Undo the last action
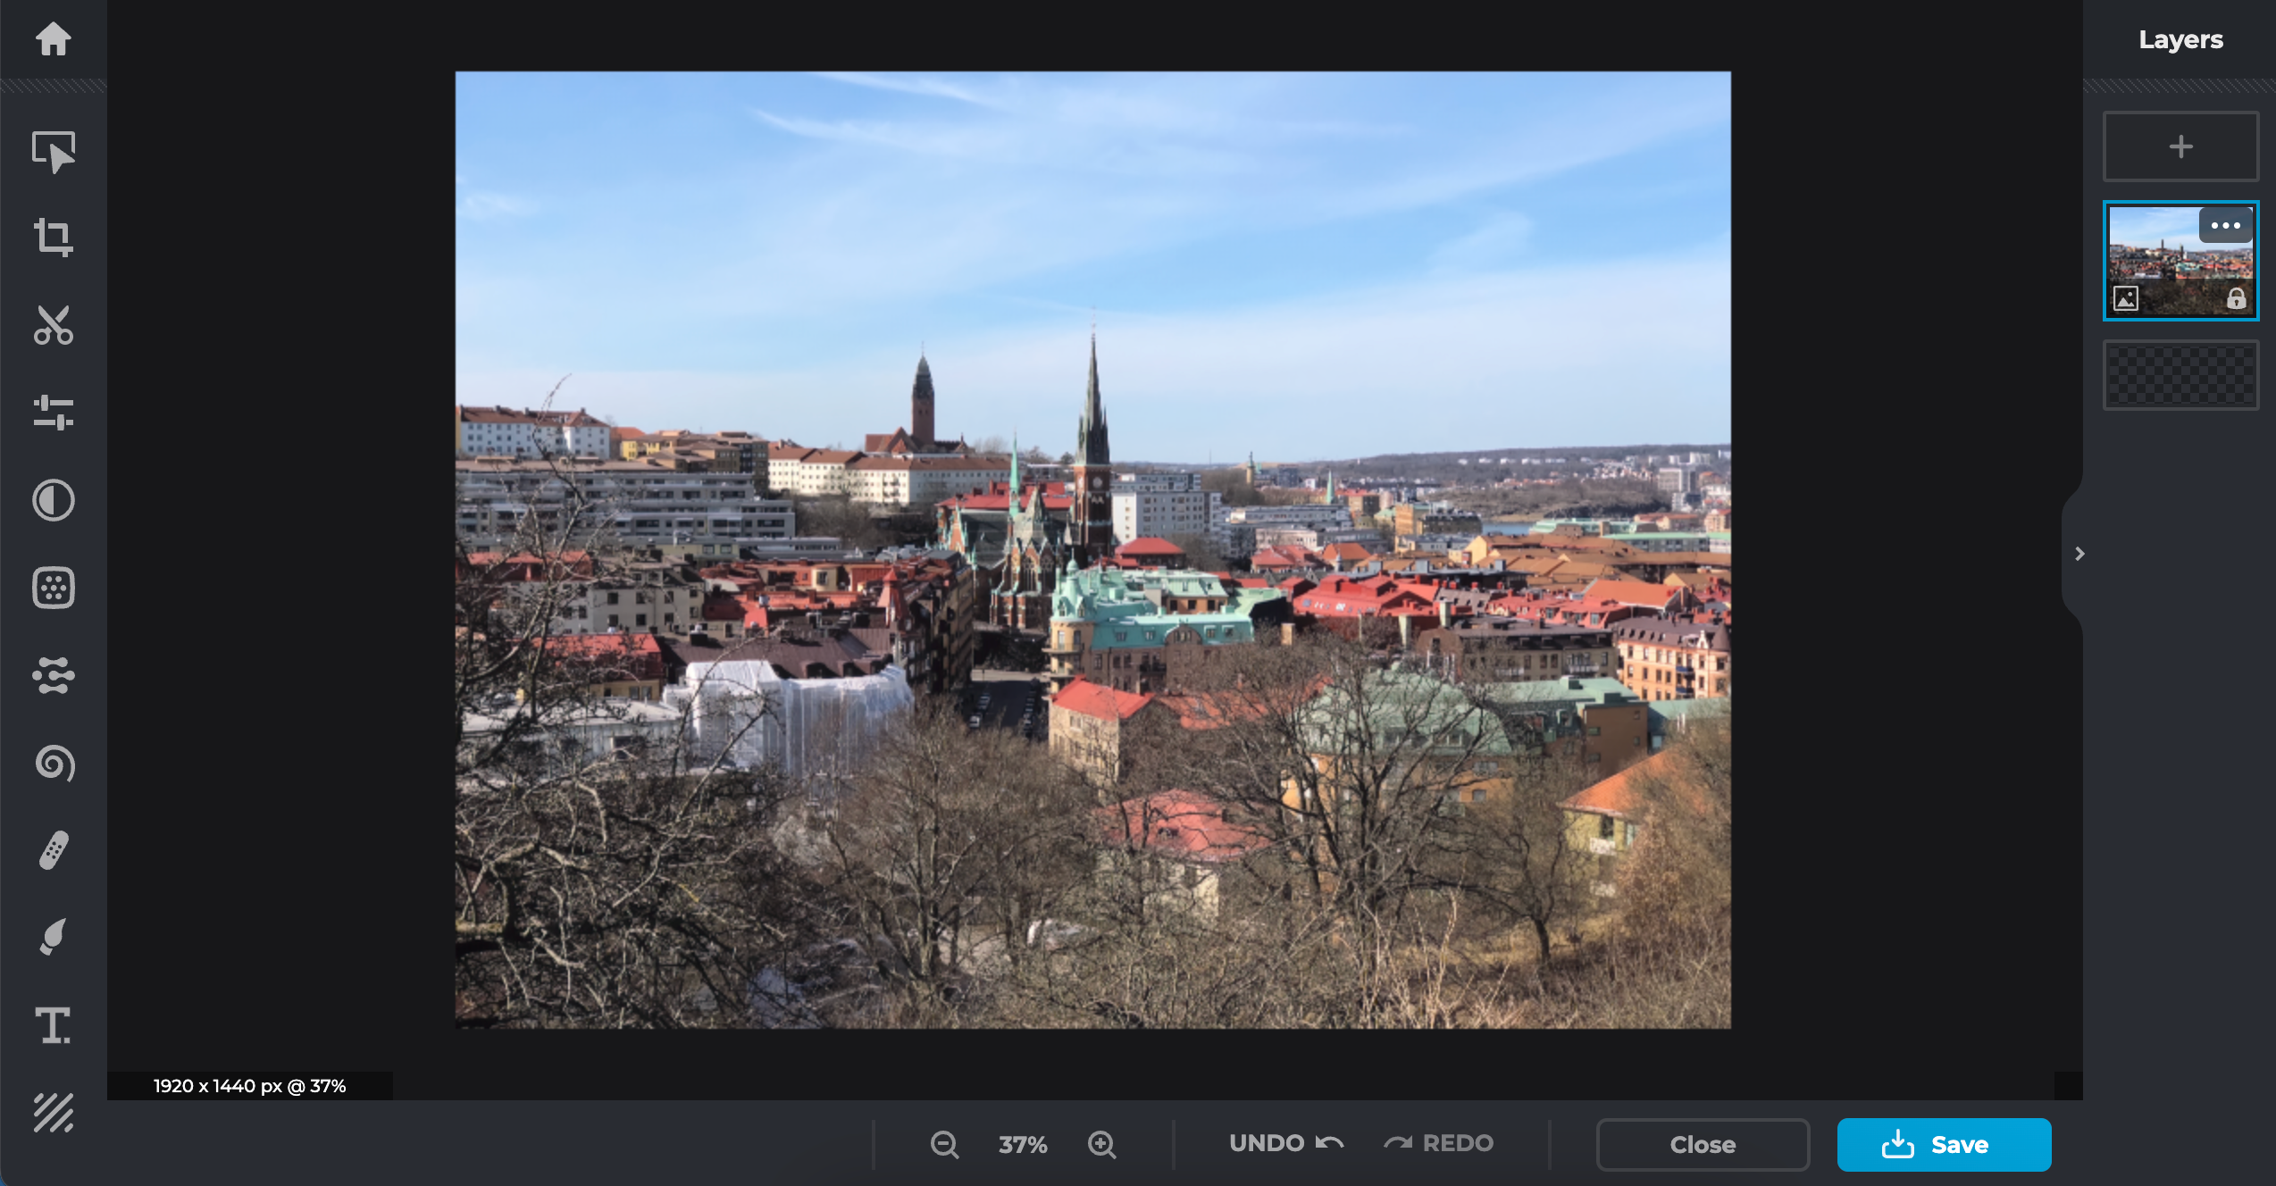 coord(1284,1142)
